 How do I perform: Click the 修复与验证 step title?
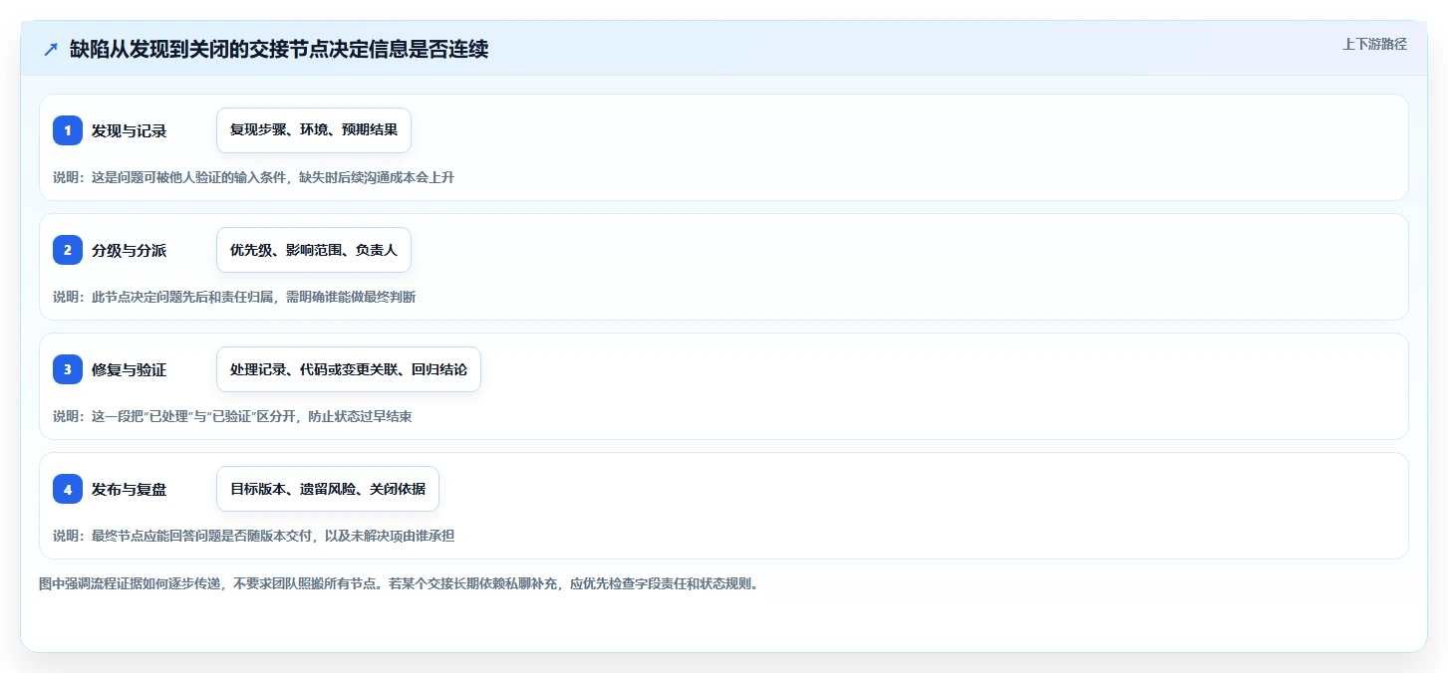129,369
